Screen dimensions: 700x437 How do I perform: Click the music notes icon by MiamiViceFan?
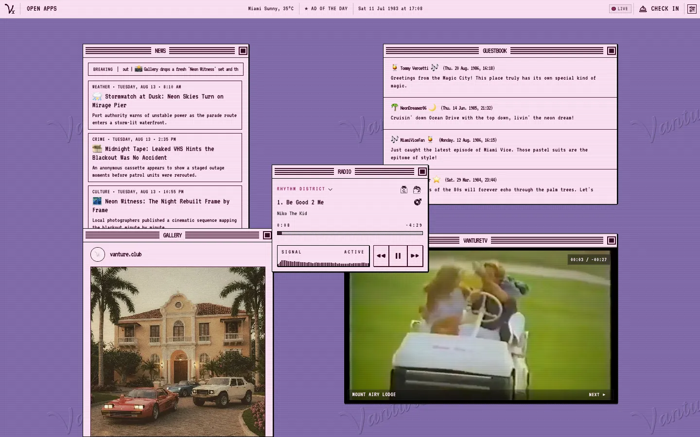394,139
